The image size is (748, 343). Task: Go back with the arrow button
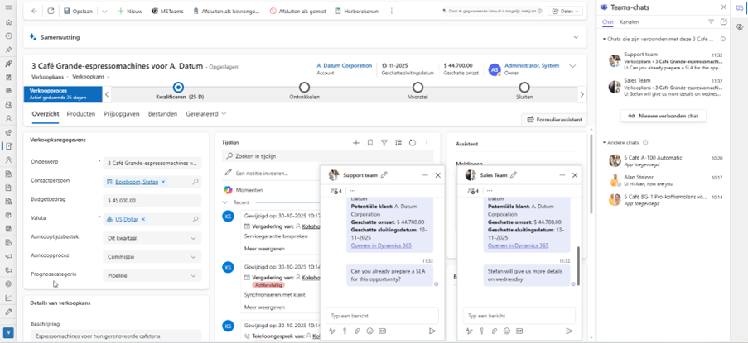[x=34, y=11]
